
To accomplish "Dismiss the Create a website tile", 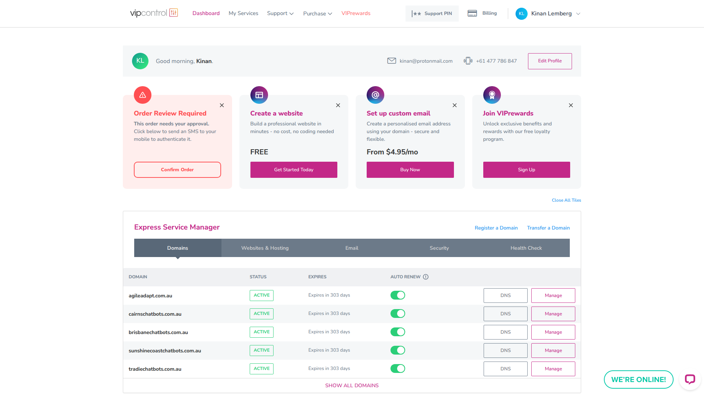I will [x=338, y=105].
